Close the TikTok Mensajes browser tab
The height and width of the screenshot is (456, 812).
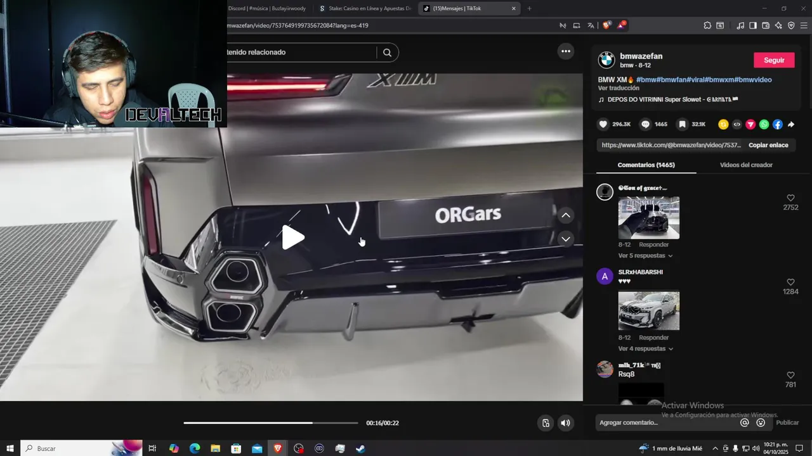coord(514,8)
